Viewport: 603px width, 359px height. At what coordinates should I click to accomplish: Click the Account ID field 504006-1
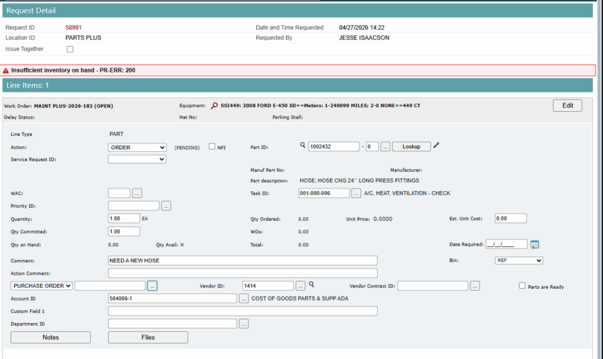173,299
